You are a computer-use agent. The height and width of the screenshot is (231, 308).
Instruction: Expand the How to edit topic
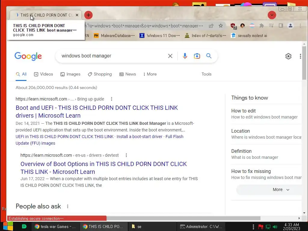pos(266,114)
